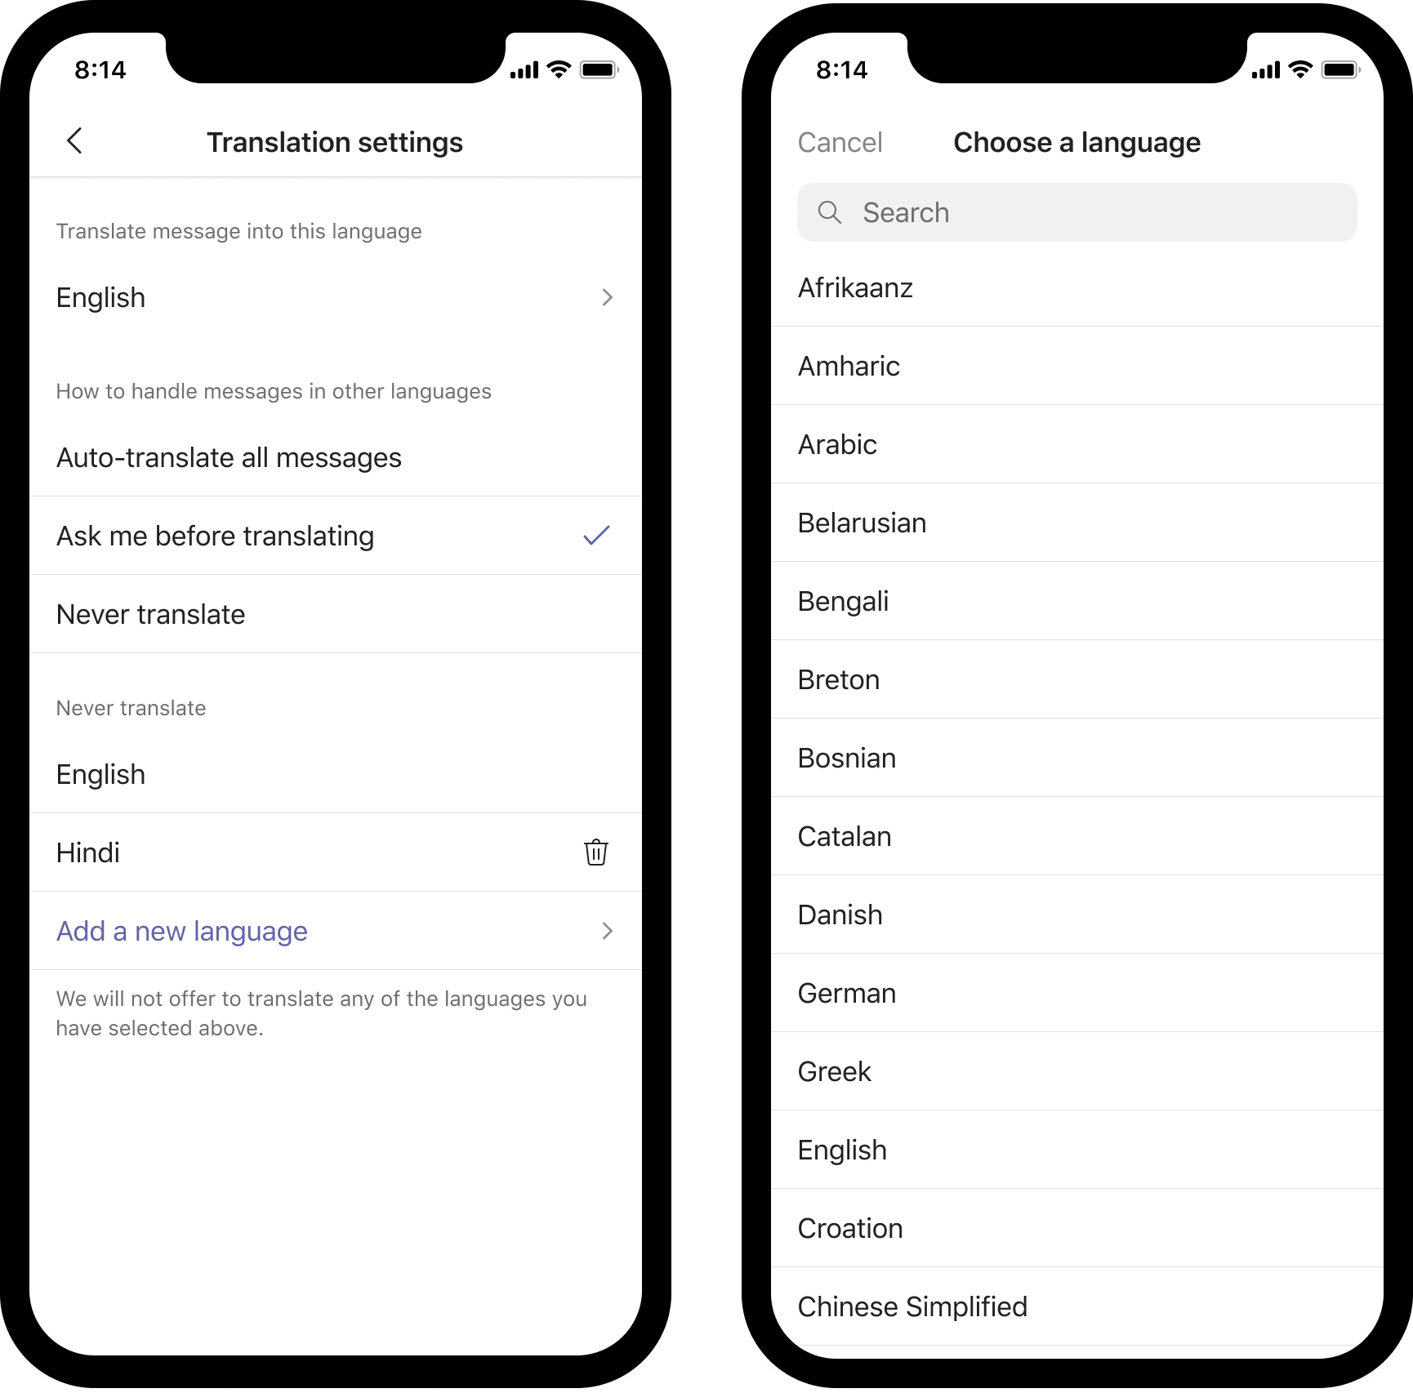This screenshot has width=1413, height=1393.
Task: Tap the battery icon on right phone
Action: click(1340, 70)
